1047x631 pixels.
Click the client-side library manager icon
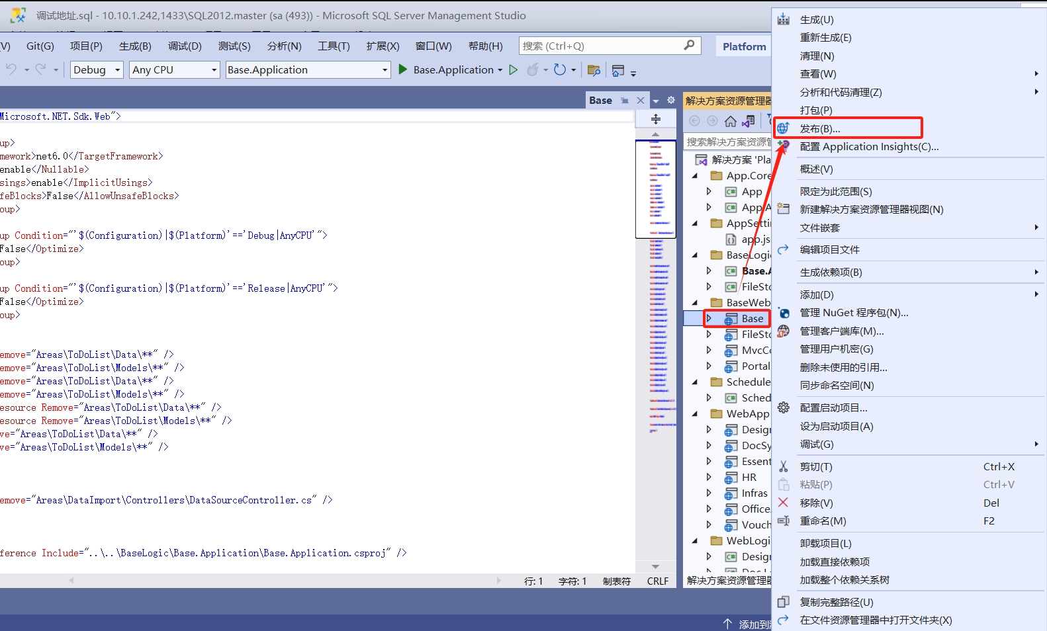[x=783, y=331]
